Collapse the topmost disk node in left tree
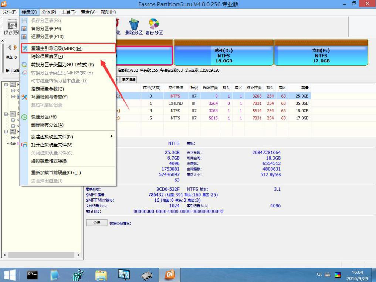 6,85
